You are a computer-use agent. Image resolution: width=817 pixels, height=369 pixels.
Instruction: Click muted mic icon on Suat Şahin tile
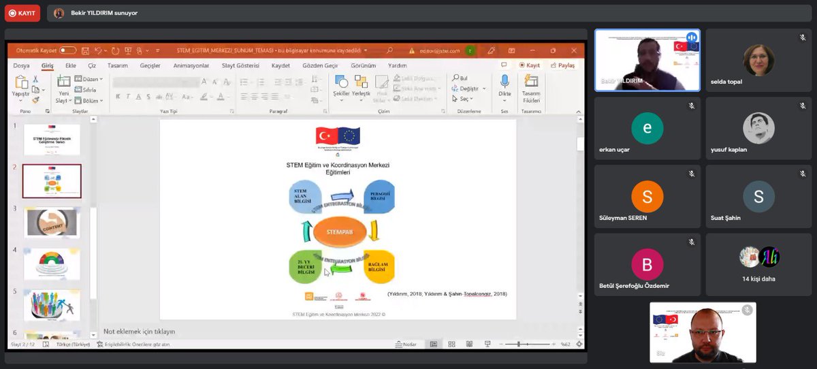tap(803, 174)
